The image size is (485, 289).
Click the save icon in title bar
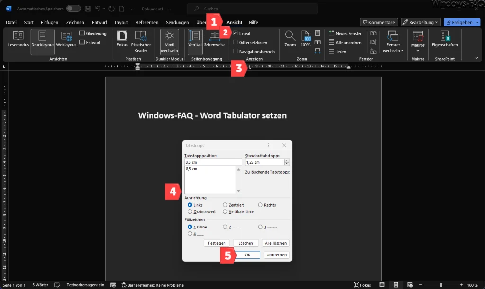[x=88, y=9]
